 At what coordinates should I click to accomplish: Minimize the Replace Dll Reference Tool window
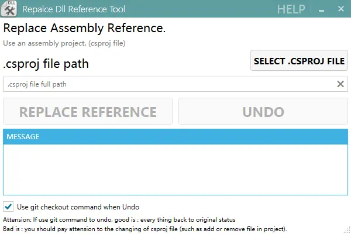pyautogui.click(x=321, y=9)
